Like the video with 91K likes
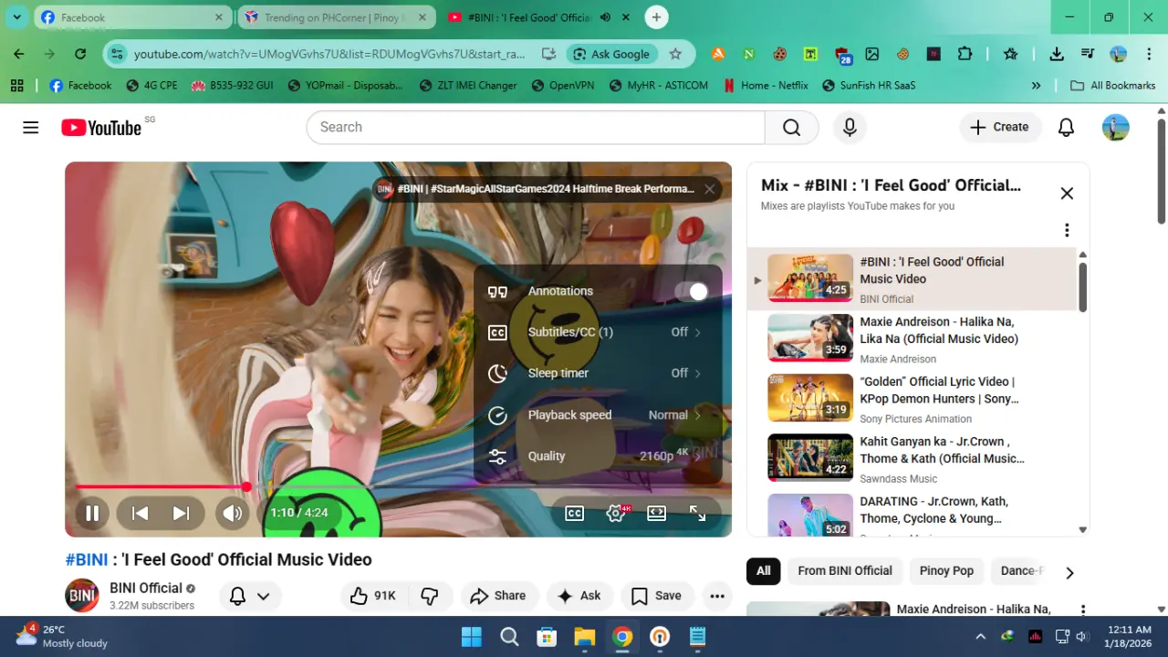Screen dimensions: 1168x657 coord(374,596)
